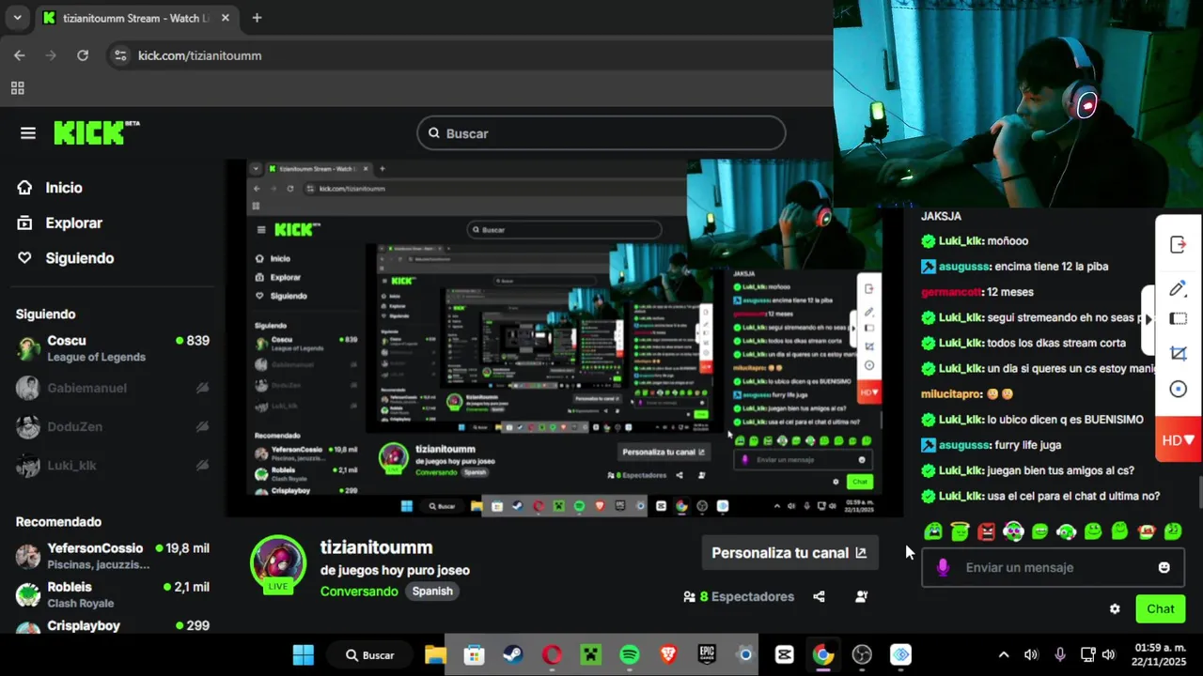Insert the angry red emote

pyautogui.click(x=986, y=531)
